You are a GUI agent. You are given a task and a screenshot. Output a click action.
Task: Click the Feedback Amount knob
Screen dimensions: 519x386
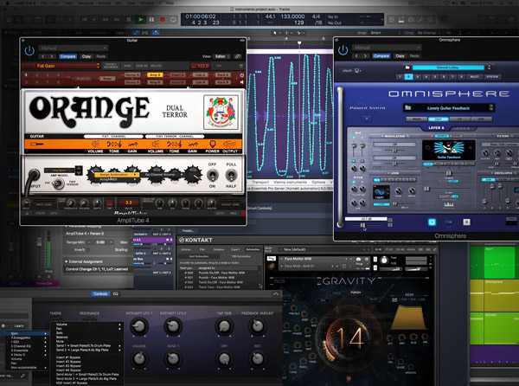257,326
